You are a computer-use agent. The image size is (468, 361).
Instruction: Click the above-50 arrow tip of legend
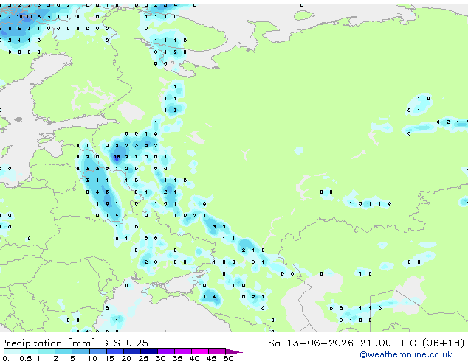coord(234,351)
